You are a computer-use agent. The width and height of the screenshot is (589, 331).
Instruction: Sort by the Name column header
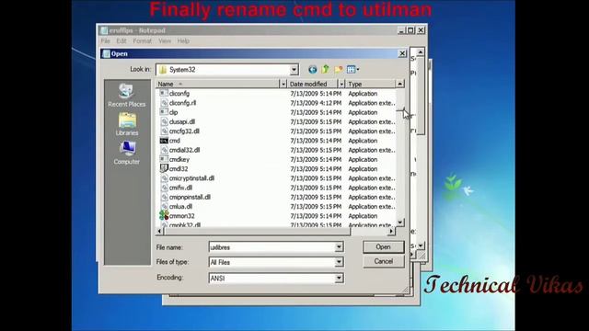pyautogui.click(x=218, y=84)
